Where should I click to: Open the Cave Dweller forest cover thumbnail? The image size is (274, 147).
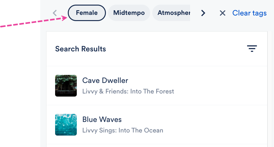tap(66, 86)
